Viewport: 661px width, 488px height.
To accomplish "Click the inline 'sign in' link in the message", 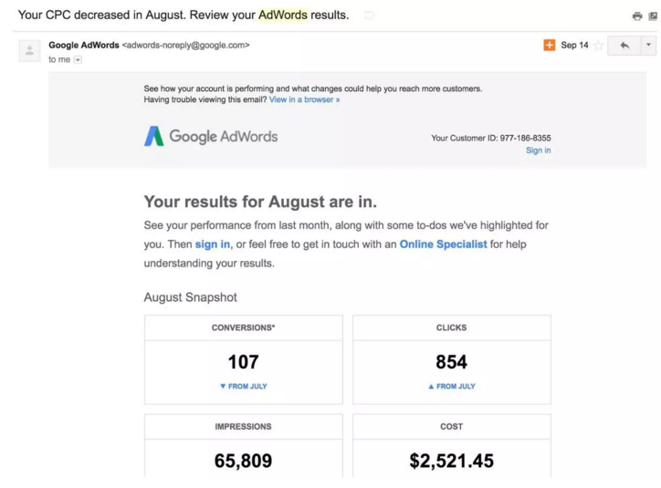I will (212, 244).
